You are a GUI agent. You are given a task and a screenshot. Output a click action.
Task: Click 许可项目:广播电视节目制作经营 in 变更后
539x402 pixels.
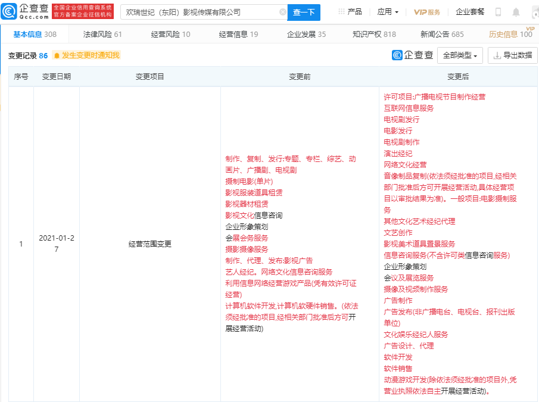point(435,97)
